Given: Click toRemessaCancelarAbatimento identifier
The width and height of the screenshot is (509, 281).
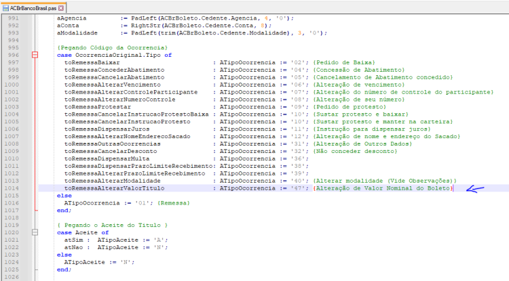Looking at the screenshot, I should (114, 77).
